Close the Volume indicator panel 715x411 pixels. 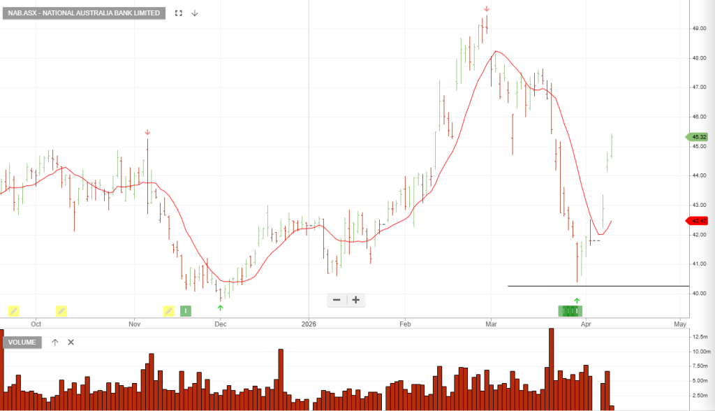click(71, 342)
